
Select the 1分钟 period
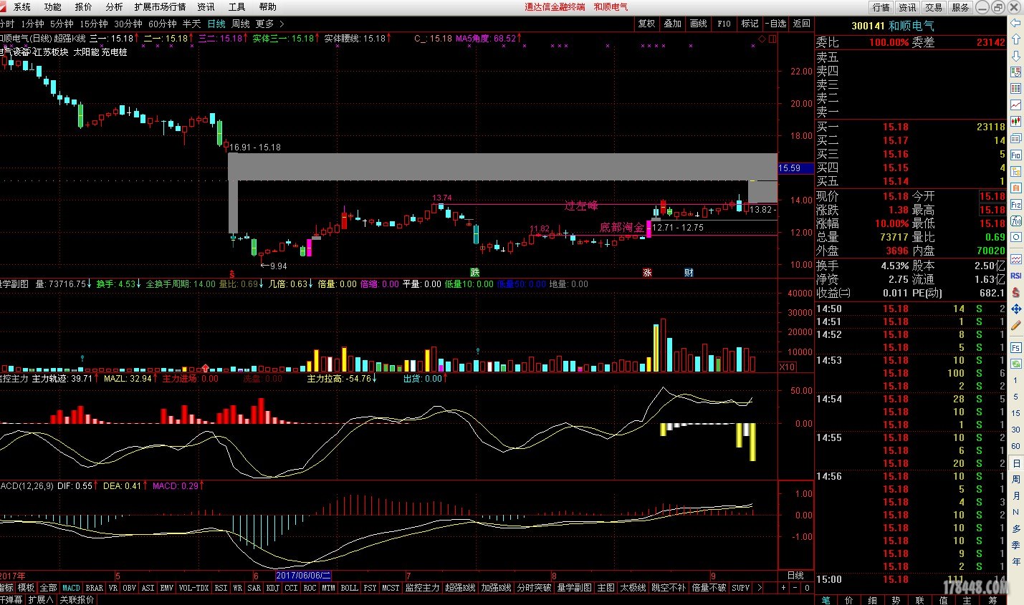point(32,24)
